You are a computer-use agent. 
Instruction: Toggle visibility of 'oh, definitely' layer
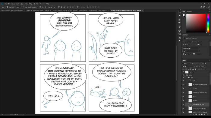183,85
